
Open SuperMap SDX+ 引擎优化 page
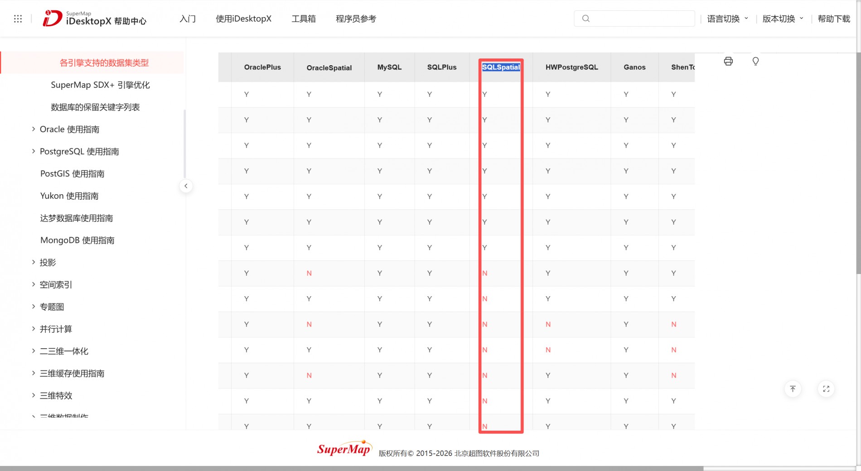[x=100, y=85]
